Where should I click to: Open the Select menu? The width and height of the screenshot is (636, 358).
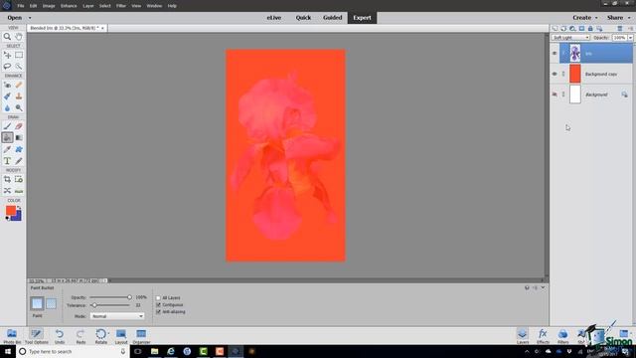[x=104, y=6]
